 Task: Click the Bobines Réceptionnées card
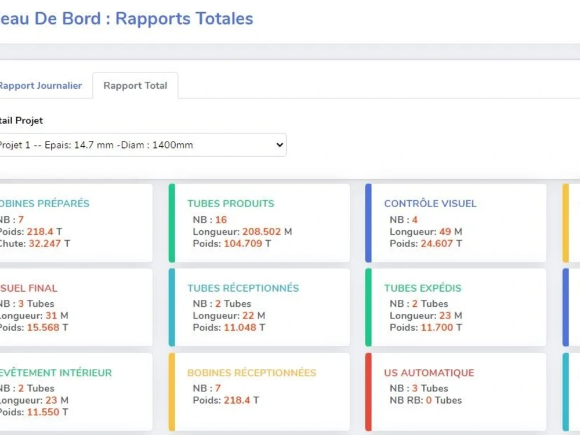(259, 392)
